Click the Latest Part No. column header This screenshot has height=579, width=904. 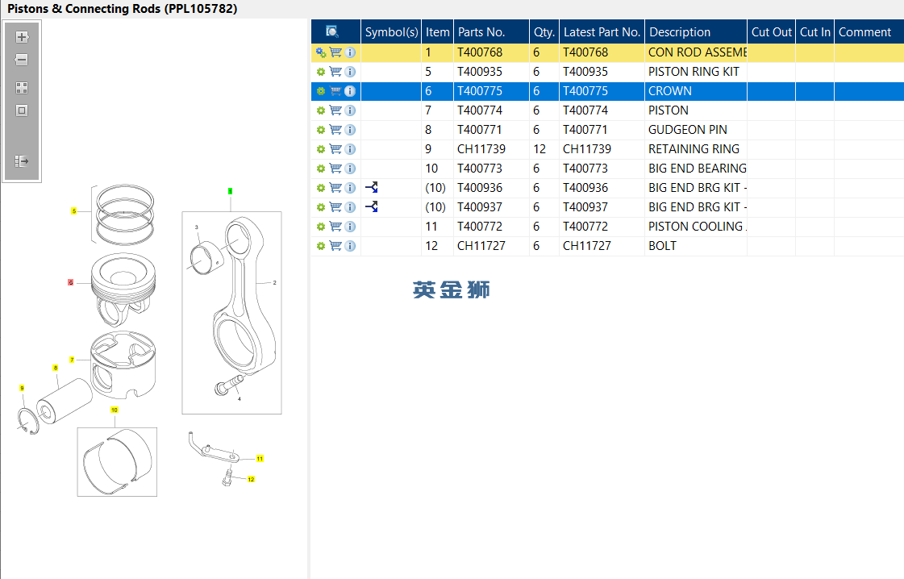point(602,31)
